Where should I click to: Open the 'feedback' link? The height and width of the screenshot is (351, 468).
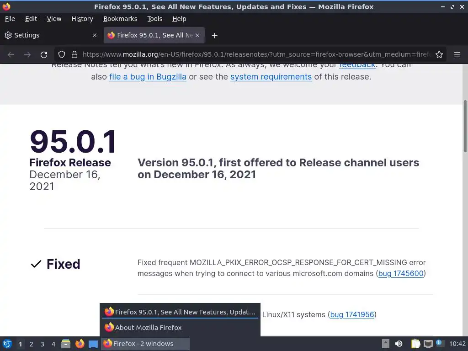click(x=357, y=65)
